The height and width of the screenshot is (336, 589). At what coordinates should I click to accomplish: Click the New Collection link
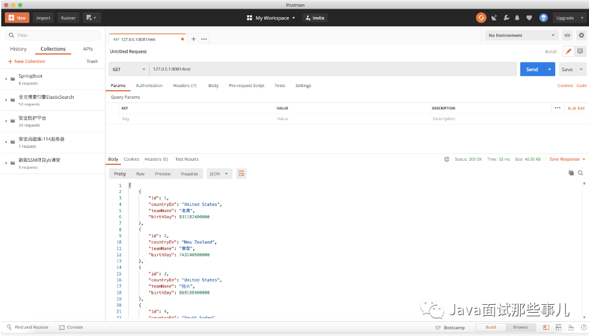pos(26,61)
